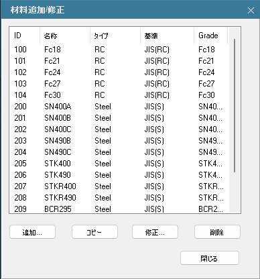Click Steel cell in SN490C row
The height and width of the screenshot is (279, 260).
[x=103, y=152]
